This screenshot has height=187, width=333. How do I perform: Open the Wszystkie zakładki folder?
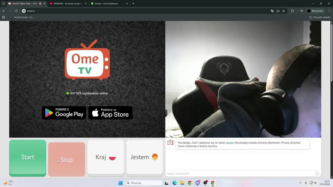point(320,17)
